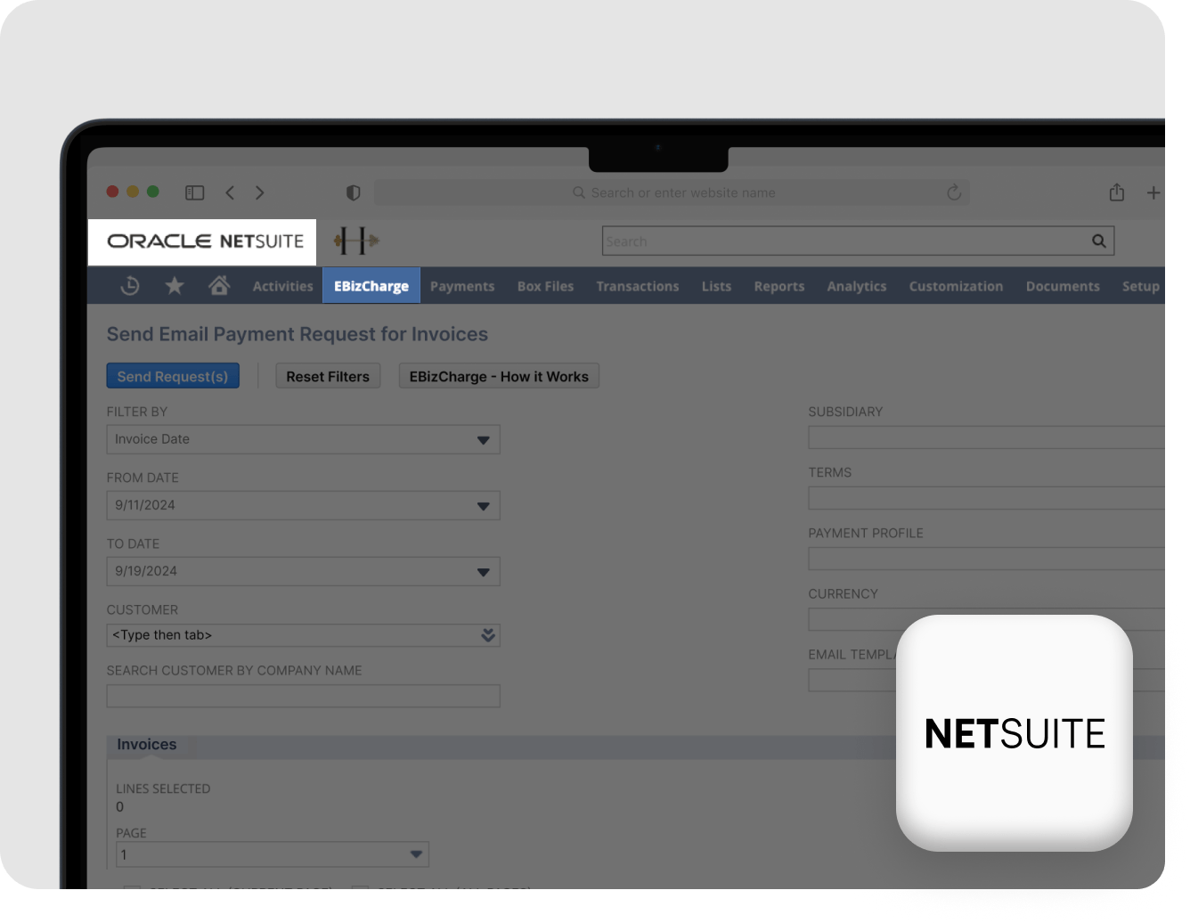Screen dimensions: 1190x923
Task: Open the Lists menu
Action: (x=716, y=286)
